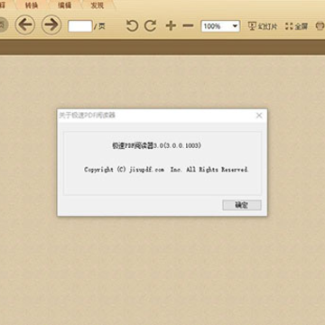325x325 pixels.
Task: Go to the next page arrow
Action: (51, 24)
